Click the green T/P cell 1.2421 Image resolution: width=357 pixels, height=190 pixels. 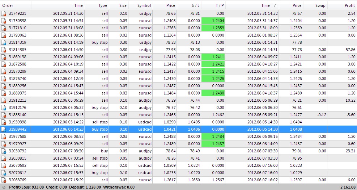pyautogui.click(x=213, y=64)
